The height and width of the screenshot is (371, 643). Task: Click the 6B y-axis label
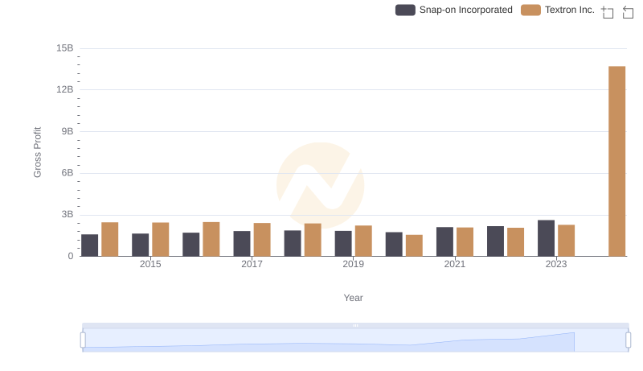click(68, 173)
